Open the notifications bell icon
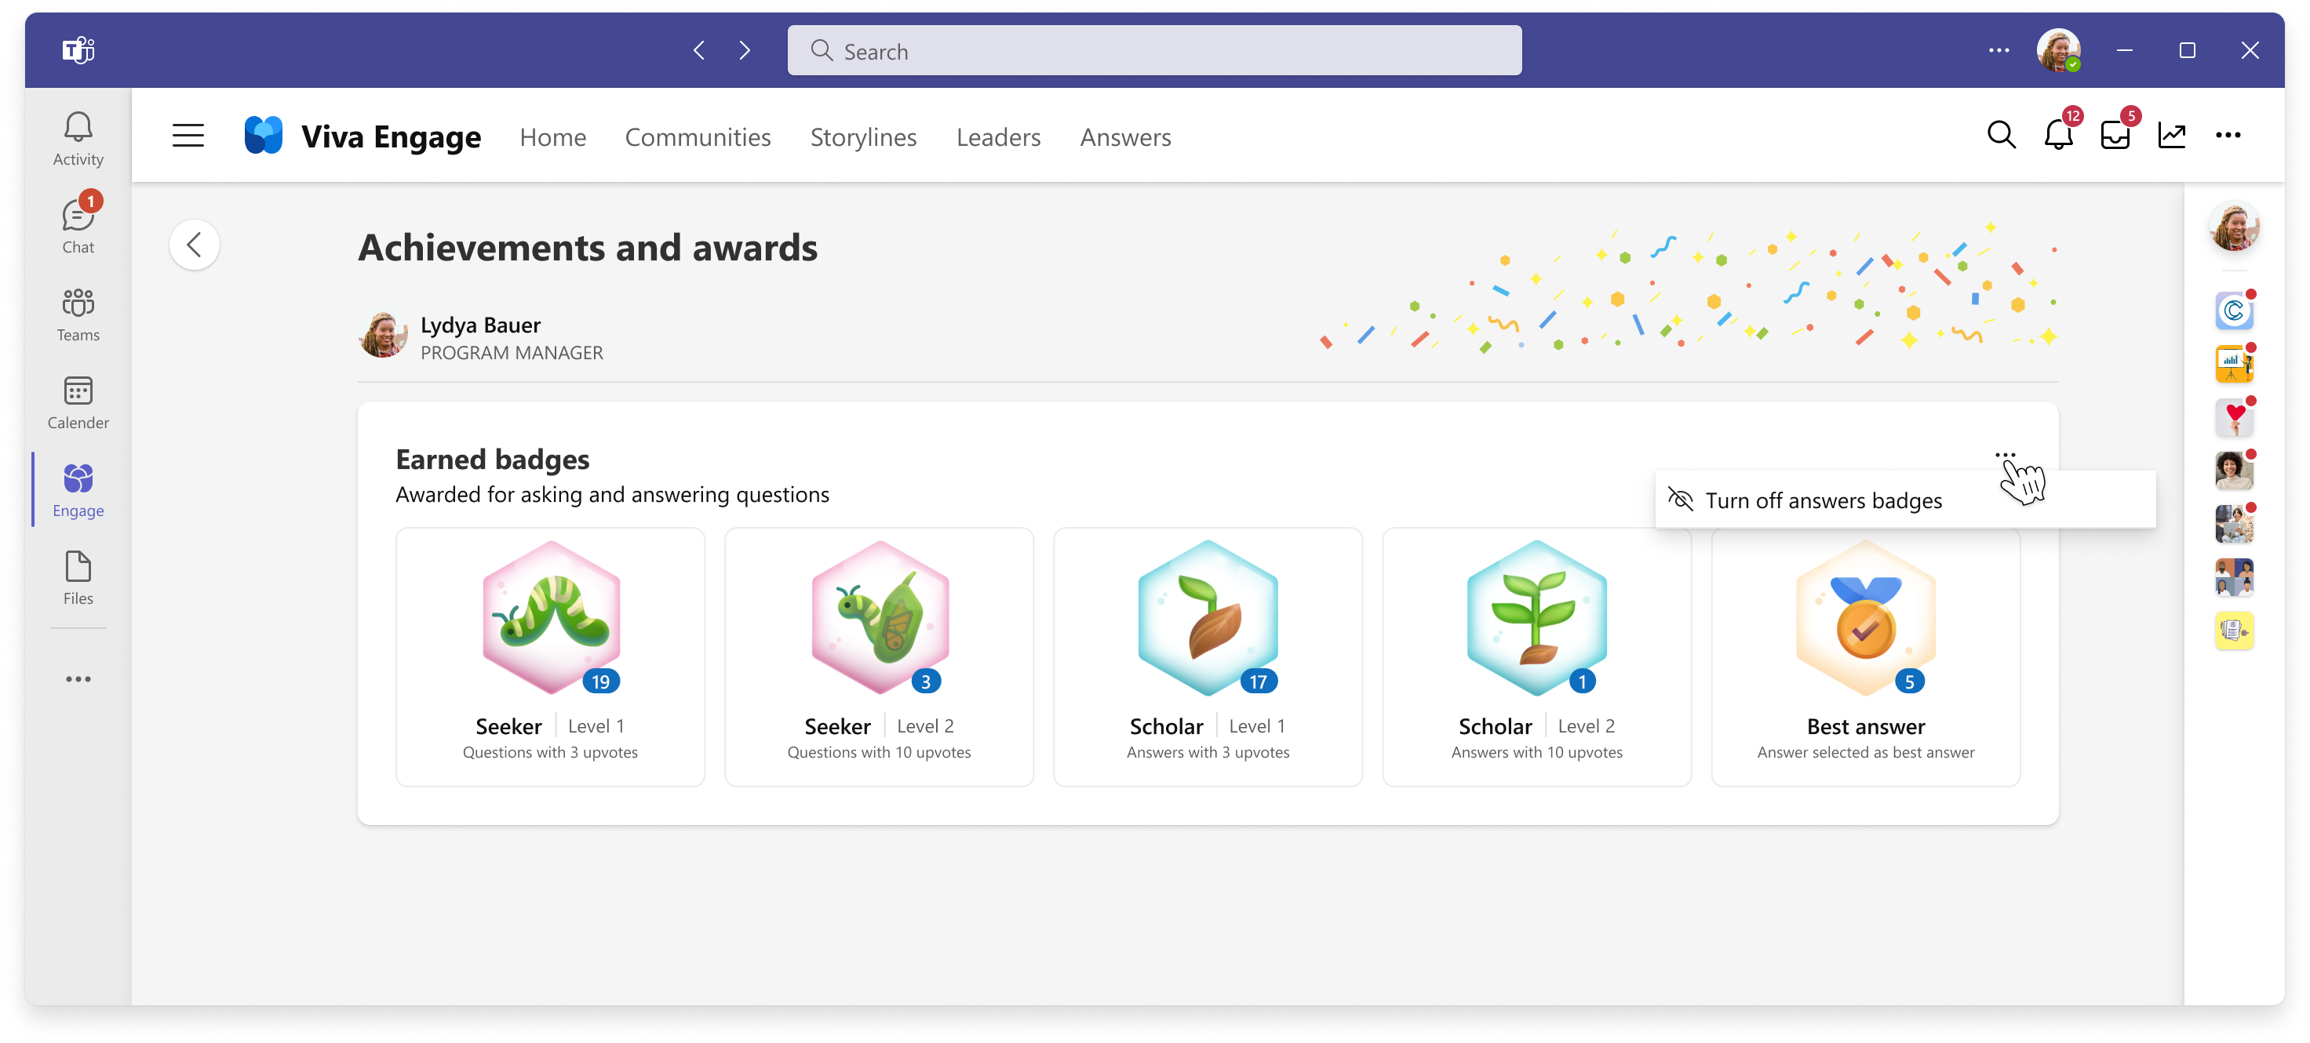 [2058, 136]
